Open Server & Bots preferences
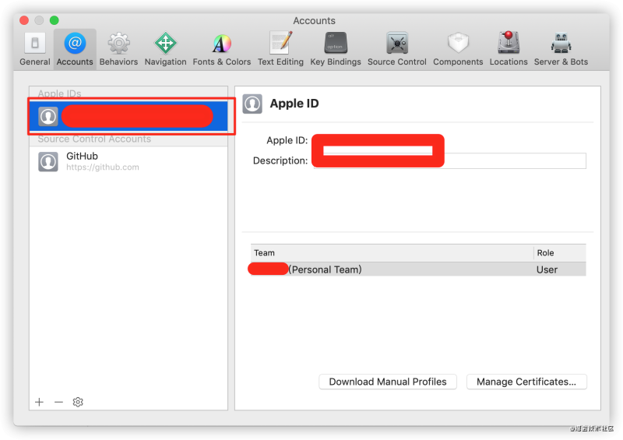The width and height of the screenshot is (623, 440). [561, 49]
